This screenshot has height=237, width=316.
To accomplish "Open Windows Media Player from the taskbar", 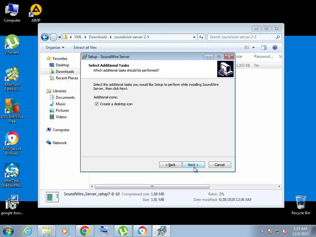I will tap(65, 231).
